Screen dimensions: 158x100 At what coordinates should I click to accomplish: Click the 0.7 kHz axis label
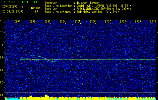2,82
